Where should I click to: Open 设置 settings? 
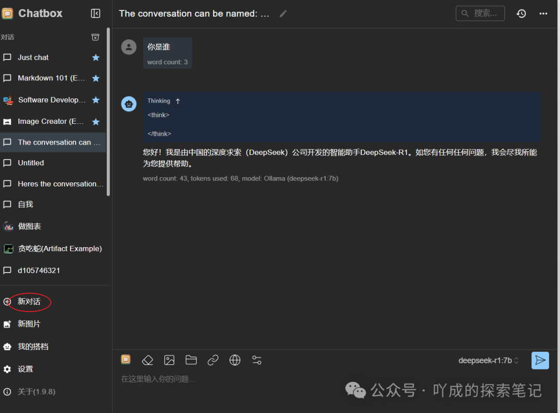coord(25,369)
